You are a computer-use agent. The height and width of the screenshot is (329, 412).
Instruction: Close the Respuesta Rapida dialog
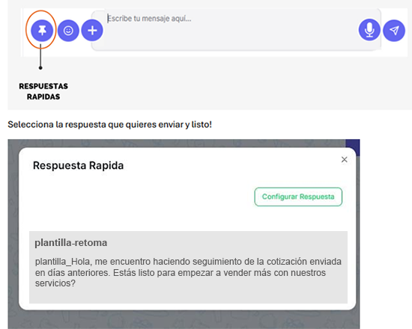click(345, 159)
